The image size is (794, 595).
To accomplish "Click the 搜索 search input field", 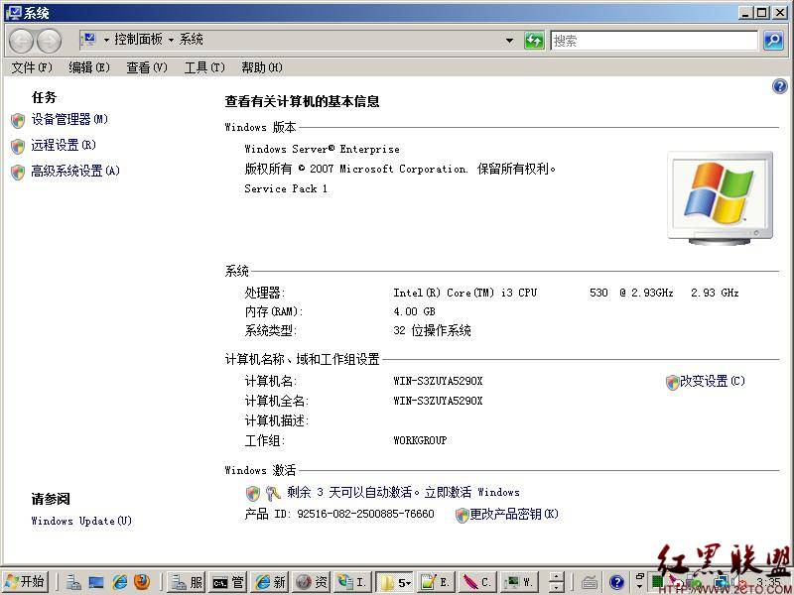I will (x=654, y=41).
